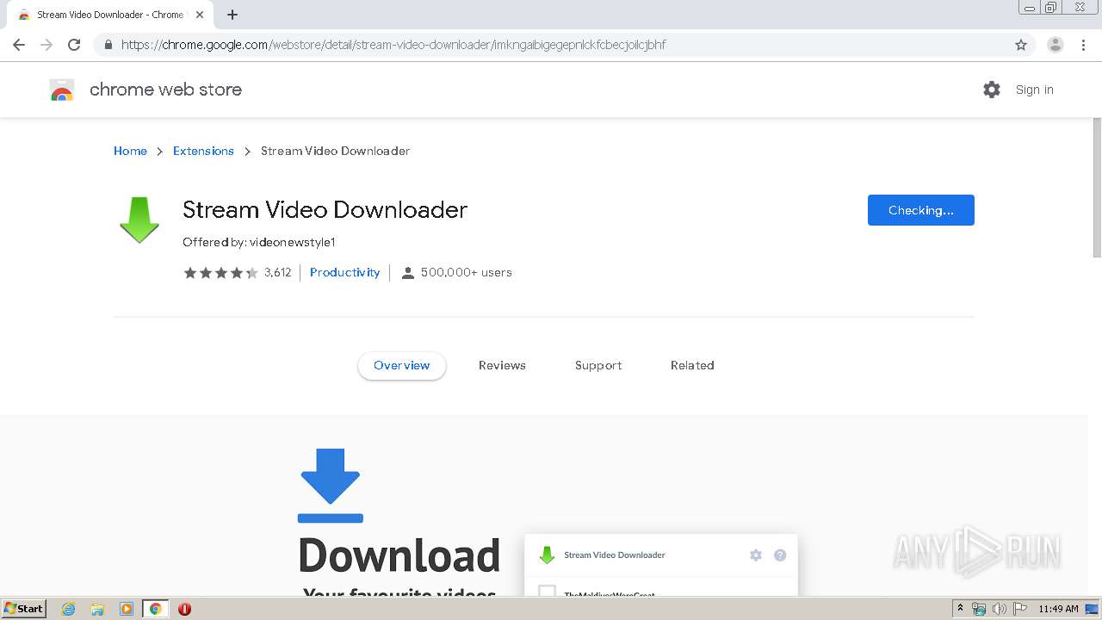Screen dimensions: 1102x620
Task: Click the Chrome Web Store rainbow logo
Action: click(x=62, y=90)
